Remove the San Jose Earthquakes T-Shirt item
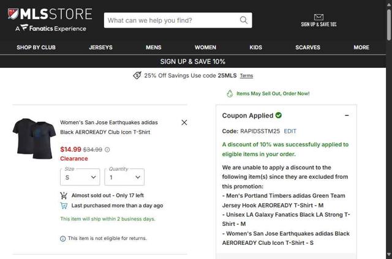392x259 pixels. (x=184, y=122)
